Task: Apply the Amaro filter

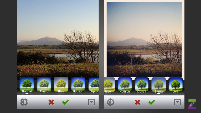Action: coord(44,85)
